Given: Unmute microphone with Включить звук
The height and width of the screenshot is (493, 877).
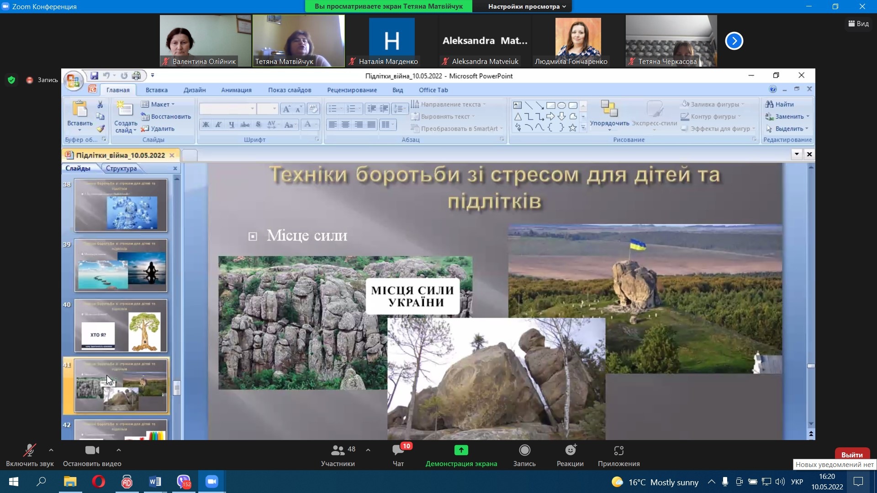Looking at the screenshot, I should click(x=30, y=451).
